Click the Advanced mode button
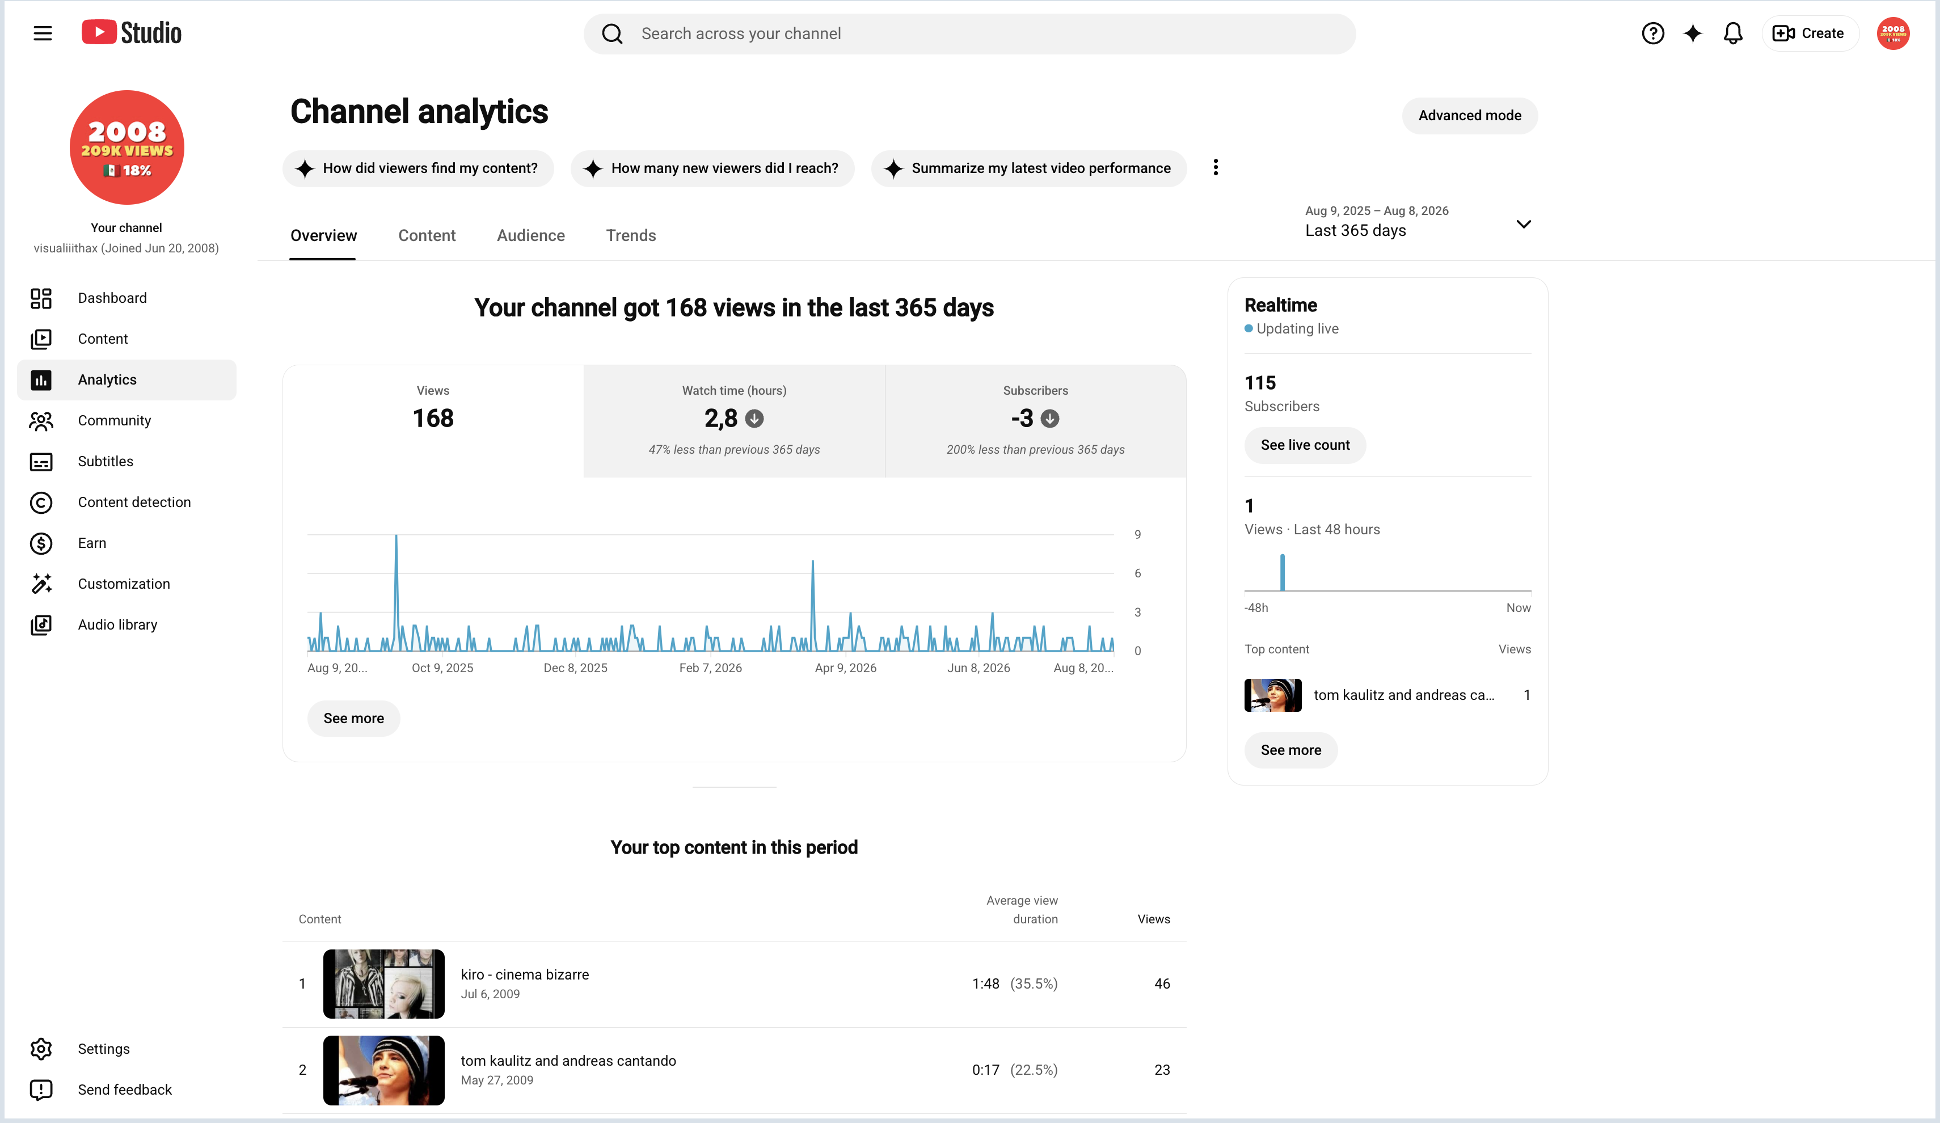Image resolution: width=1940 pixels, height=1123 pixels. tap(1469, 116)
